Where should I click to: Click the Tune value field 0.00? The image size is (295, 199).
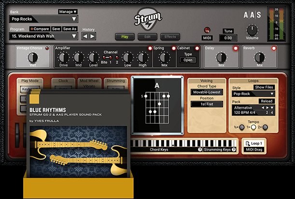tap(228, 38)
